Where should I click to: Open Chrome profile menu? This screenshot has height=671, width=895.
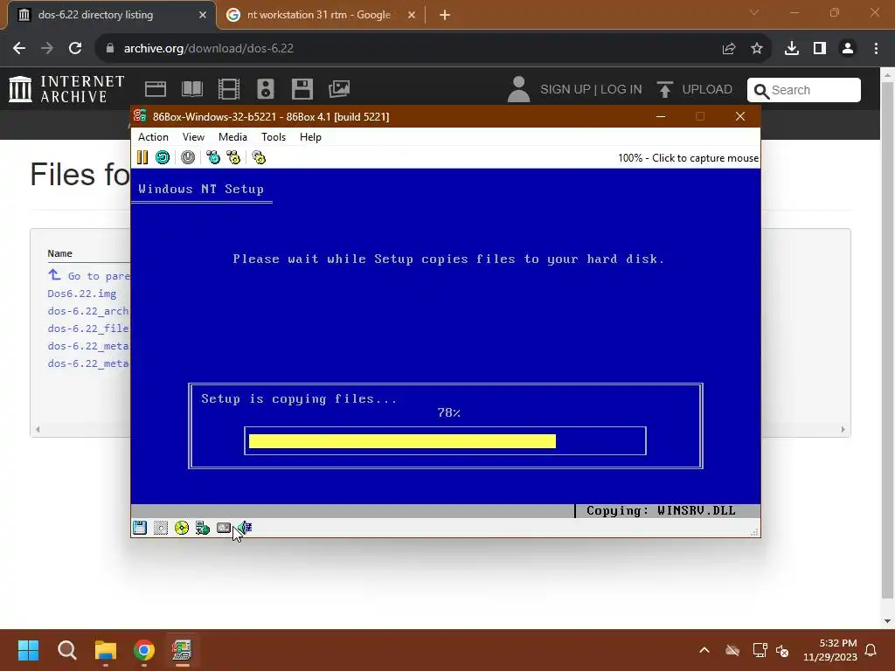pos(848,49)
